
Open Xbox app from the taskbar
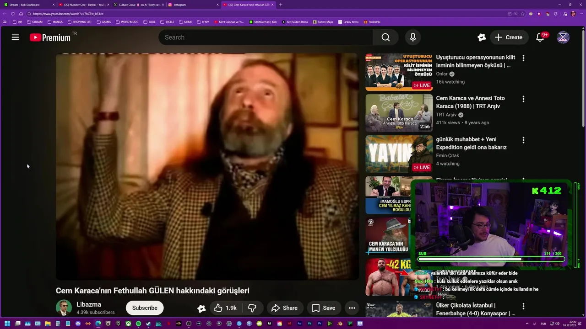coord(128,324)
